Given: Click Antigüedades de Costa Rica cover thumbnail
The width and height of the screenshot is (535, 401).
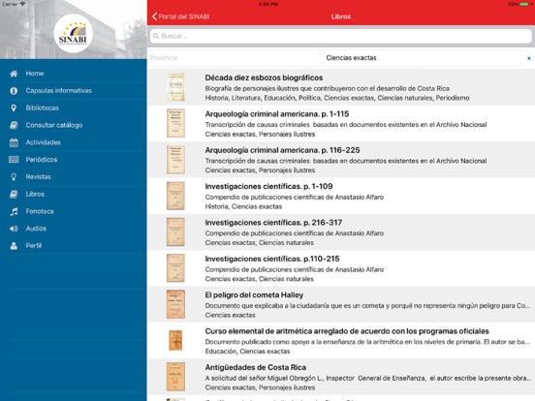Looking at the screenshot, I should (x=175, y=377).
